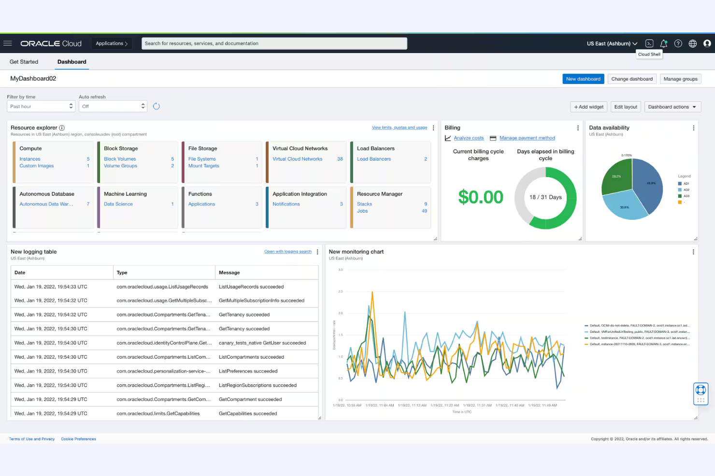The height and width of the screenshot is (476, 715).
Task: Click the Edit layout button
Action: (x=626, y=107)
